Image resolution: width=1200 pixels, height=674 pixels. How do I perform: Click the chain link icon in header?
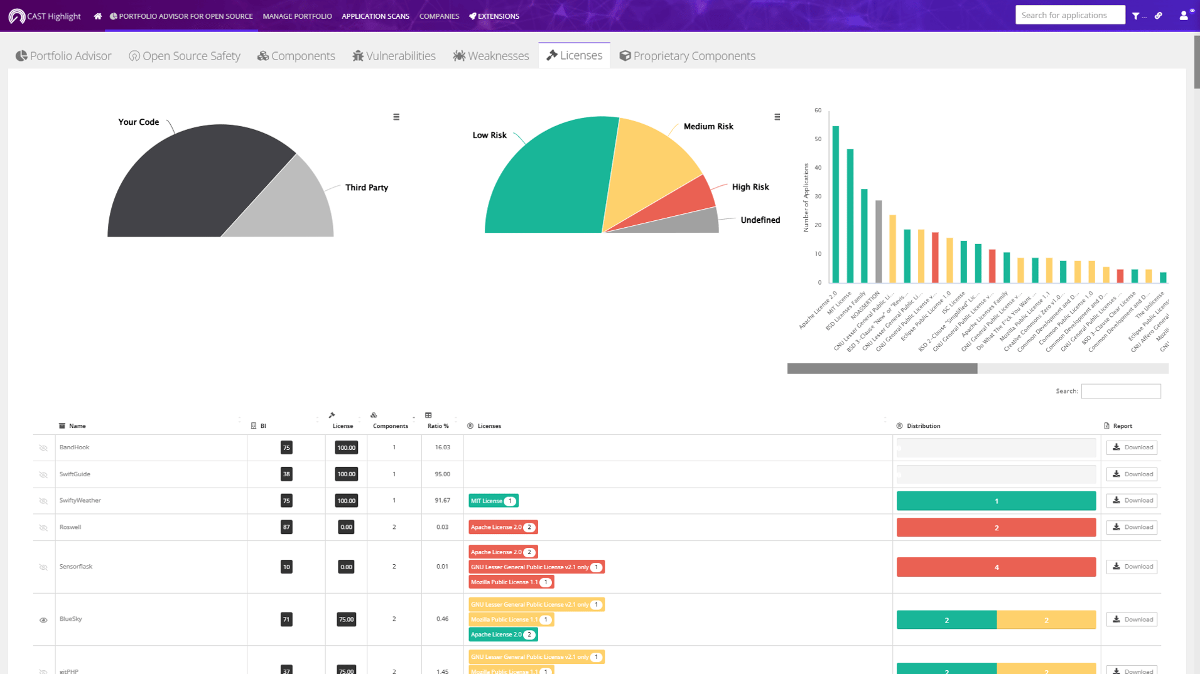pos(1159,16)
